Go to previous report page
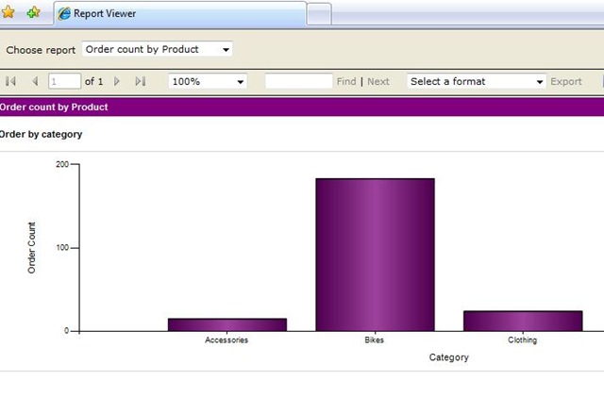 35,81
